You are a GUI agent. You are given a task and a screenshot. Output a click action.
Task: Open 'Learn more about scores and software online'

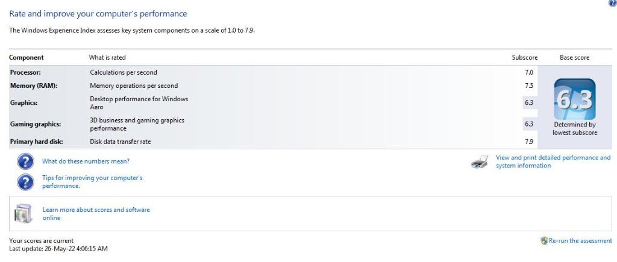pos(96,214)
